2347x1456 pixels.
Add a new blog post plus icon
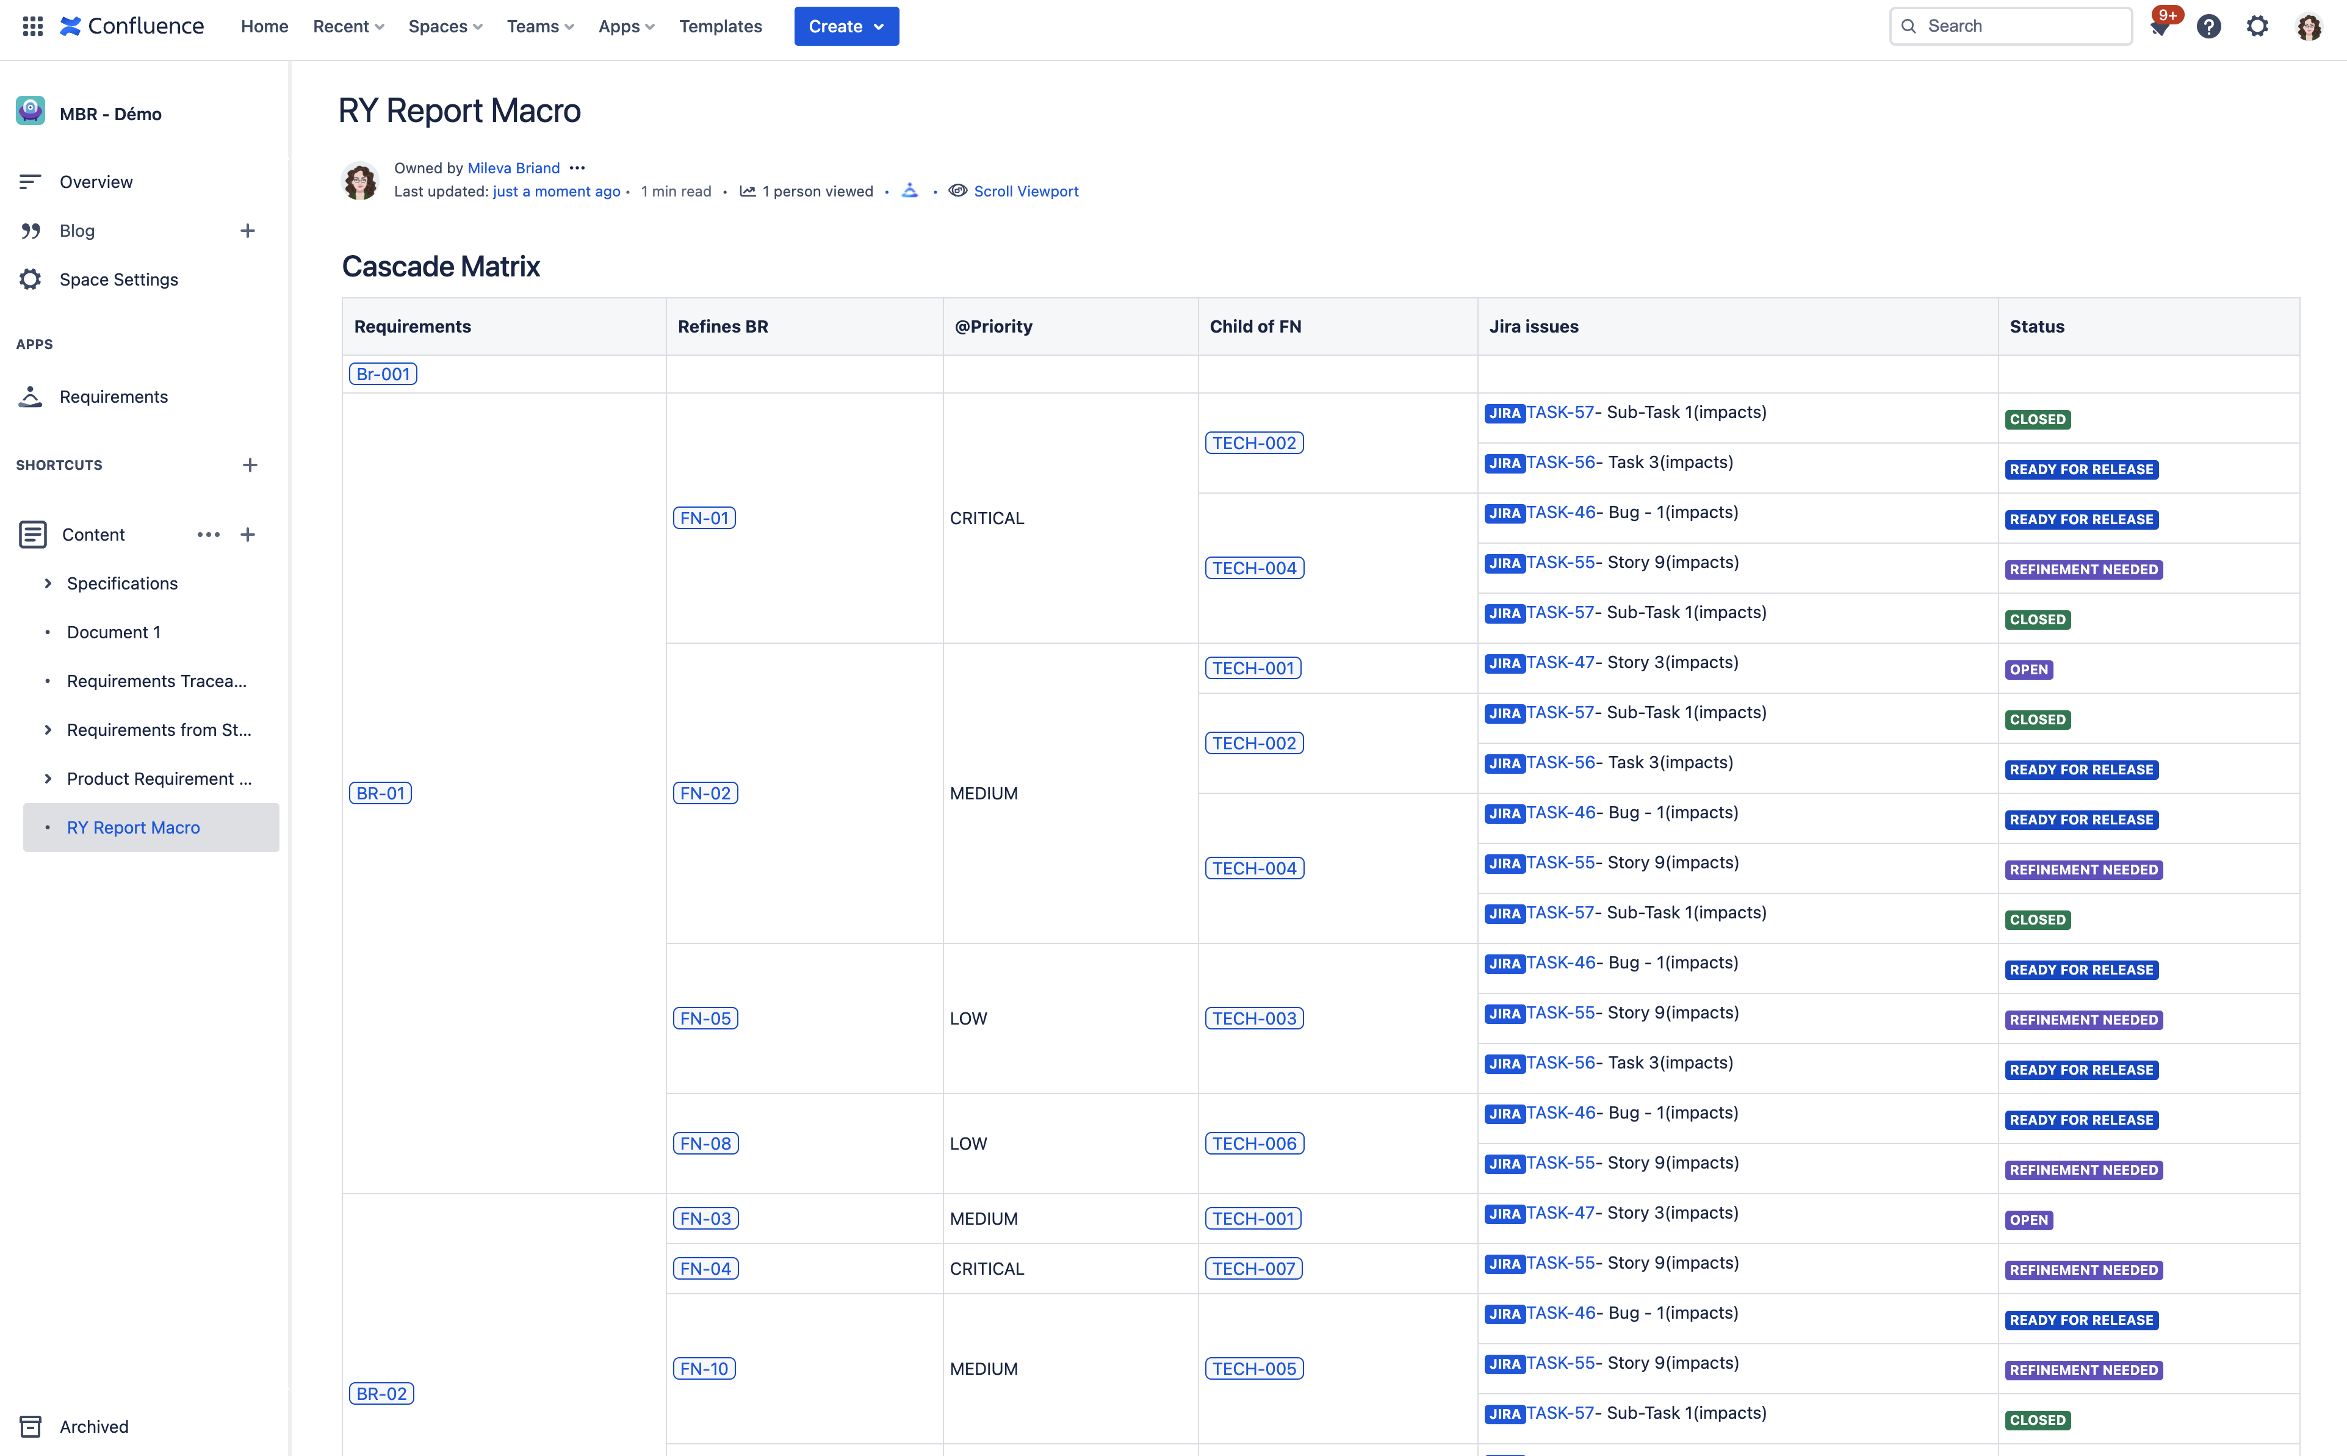(247, 230)
